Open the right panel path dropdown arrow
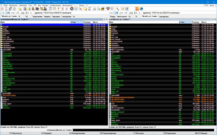This screenshot has height=135, width=217. click(110, 20)
